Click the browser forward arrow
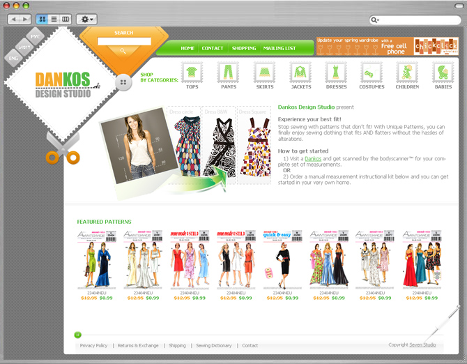467x364 pixels. click(x=25, y=20)
